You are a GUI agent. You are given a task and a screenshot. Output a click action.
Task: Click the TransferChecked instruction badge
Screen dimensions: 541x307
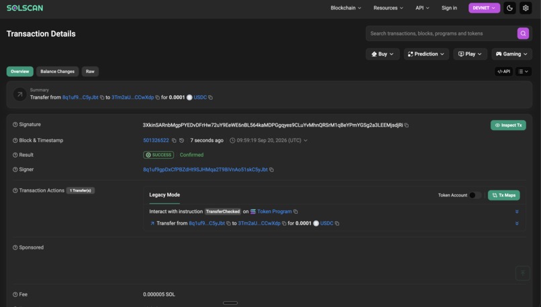point(223,212)
